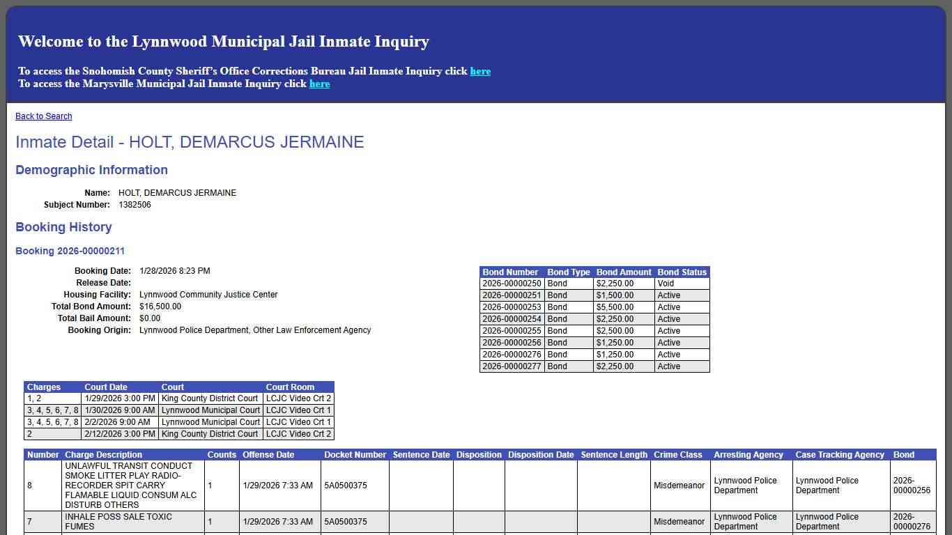Select bond number 2026-00000250 with Void status
The width and height of the screenshot is (952, 535).
point(511,284)
